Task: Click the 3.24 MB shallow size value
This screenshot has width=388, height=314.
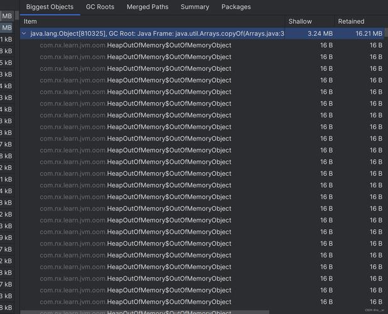Action: 320,33
